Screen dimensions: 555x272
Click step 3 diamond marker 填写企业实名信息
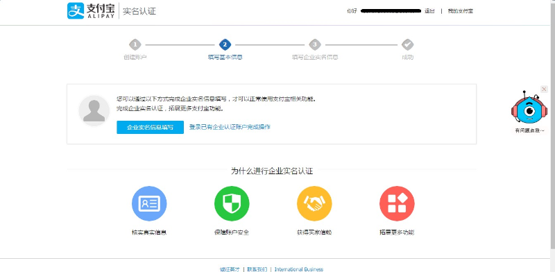pos(315,45)
